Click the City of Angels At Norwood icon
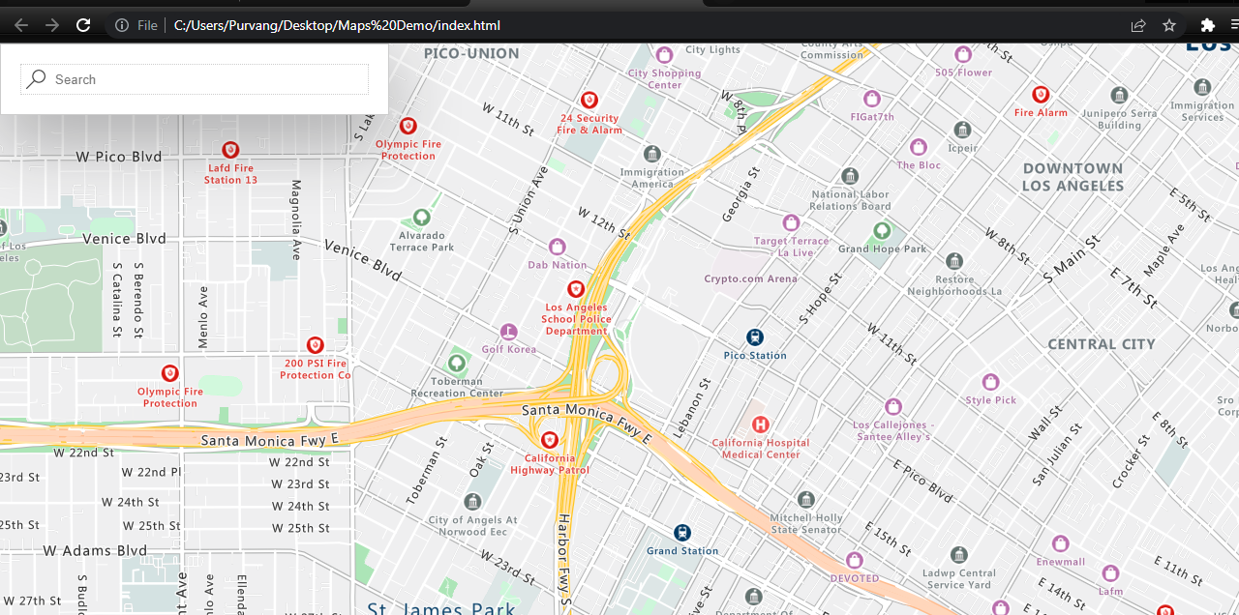Viewport: 1239px width, 615px height. [x=472, y=502]
